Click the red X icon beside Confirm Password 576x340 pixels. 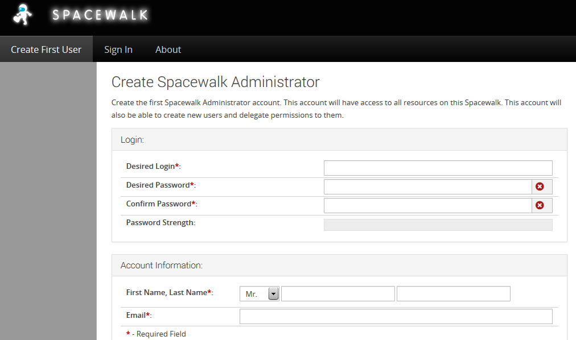pyautogui.click(x=540, y=205)
